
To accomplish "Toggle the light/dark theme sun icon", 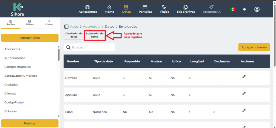I will 244,9.
